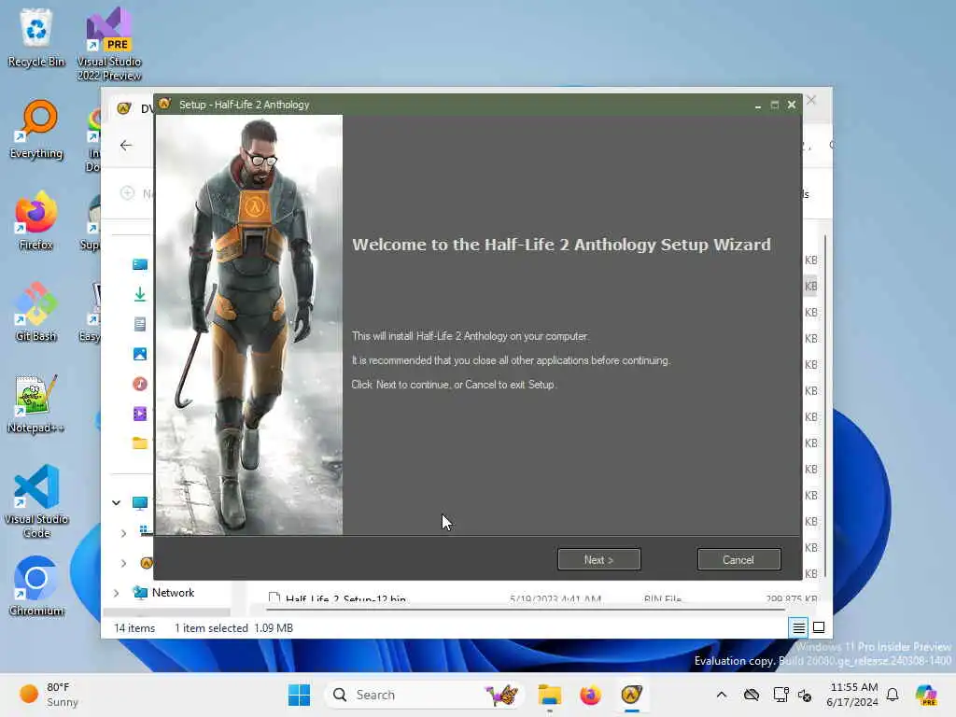Select Desktop item in Explorer sidebar
This screenshot has height=717, width=956.
[140, 264]
